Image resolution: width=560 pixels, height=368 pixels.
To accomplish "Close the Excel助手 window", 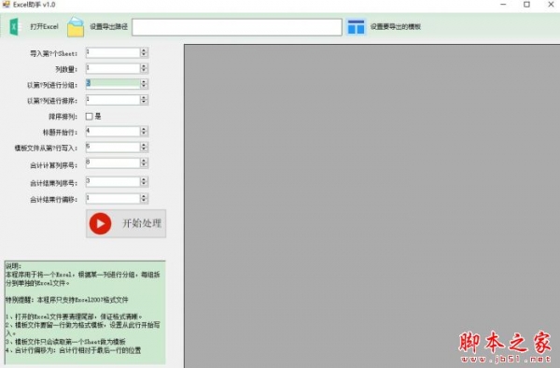I will [551, 5].
